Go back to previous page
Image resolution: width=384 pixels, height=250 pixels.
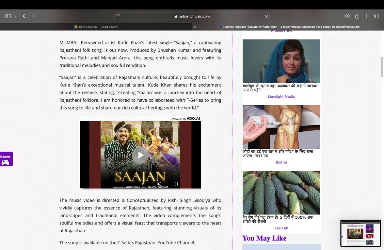pos(24,16)
